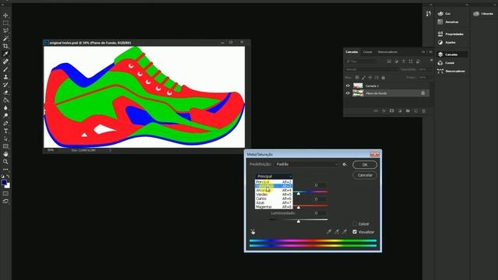
Task: Select the Zoom tool
Action: [5, 162]
